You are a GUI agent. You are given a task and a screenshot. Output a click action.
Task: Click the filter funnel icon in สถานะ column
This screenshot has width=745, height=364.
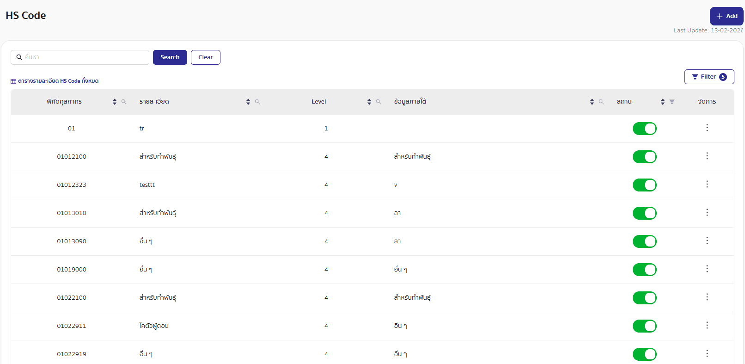coord(672,102)
